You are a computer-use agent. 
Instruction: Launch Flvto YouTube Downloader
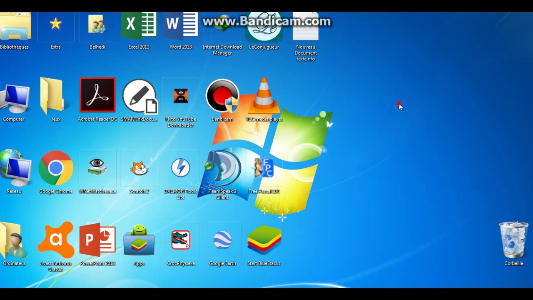click(181, 96)
